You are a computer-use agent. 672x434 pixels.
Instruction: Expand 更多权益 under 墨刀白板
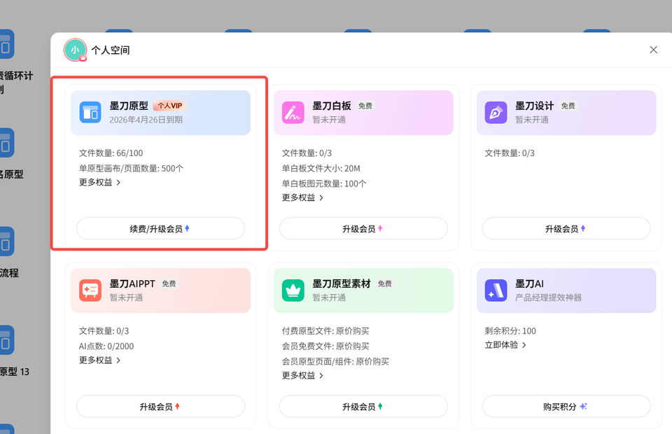pos(303,198)
